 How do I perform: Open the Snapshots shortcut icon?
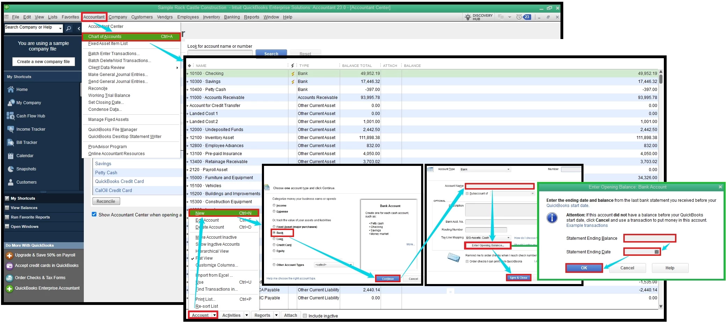[x=11, y=169]
